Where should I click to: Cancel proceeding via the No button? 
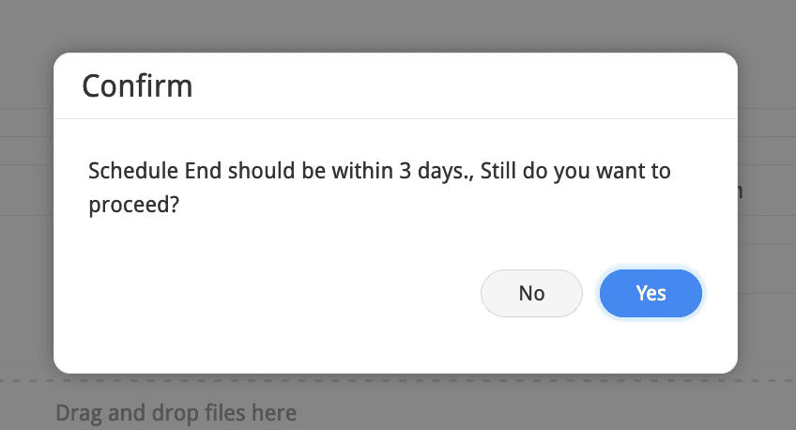click(531, 293)
